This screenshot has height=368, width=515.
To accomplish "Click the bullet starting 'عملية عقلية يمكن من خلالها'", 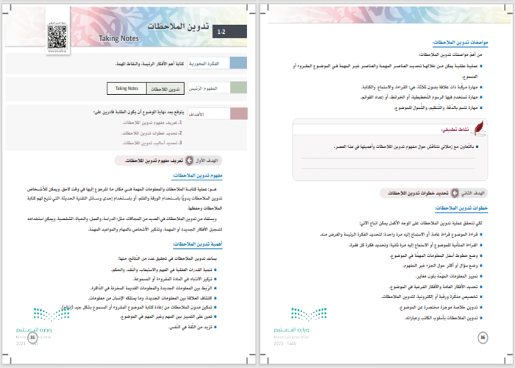I will click(x=388, y=71).
